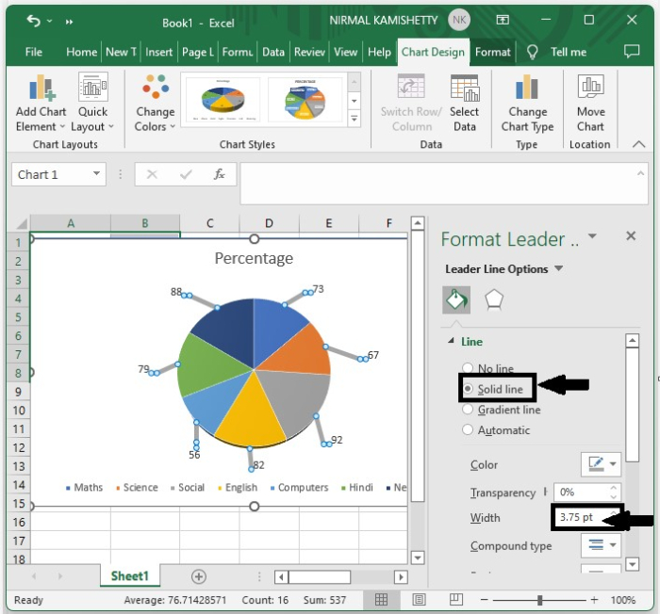Open the Undo history dropdown arrow
660x614 pixels.
[x=50, y=21]
